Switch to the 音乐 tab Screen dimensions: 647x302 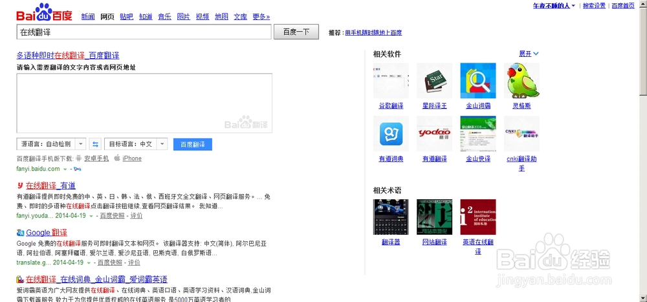click(x=164, y=17)
